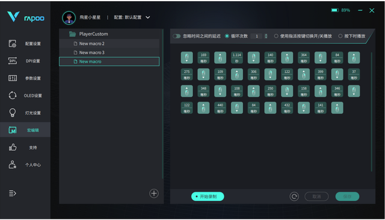This screenshot has width=385, height=220.
Task: Select mouse-press icon between 1.114 and 140 delays
Action: coord(254,58)
